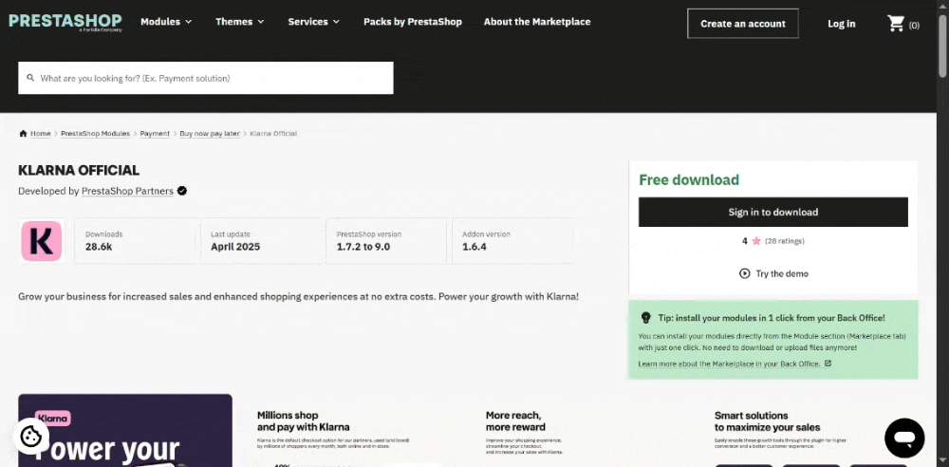Click the Klarna module logo

pyautogui.click(x=41, y=241)
